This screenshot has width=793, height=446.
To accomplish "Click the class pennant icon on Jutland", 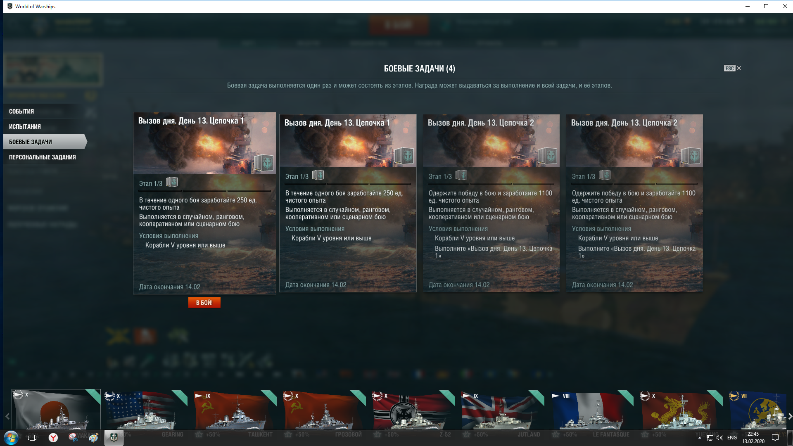I will click(467, 396).
